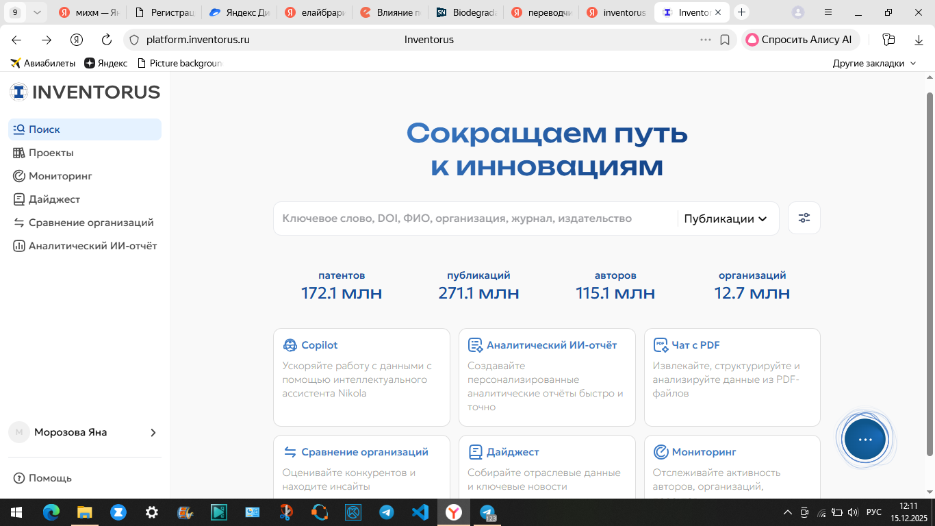The height and width of the screenshot is (526, 935).
Task: Open the search filters settings icon
Action: 804,218
